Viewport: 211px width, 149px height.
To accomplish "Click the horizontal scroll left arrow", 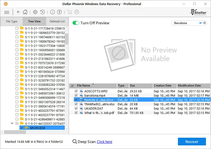I will point(2,132).
